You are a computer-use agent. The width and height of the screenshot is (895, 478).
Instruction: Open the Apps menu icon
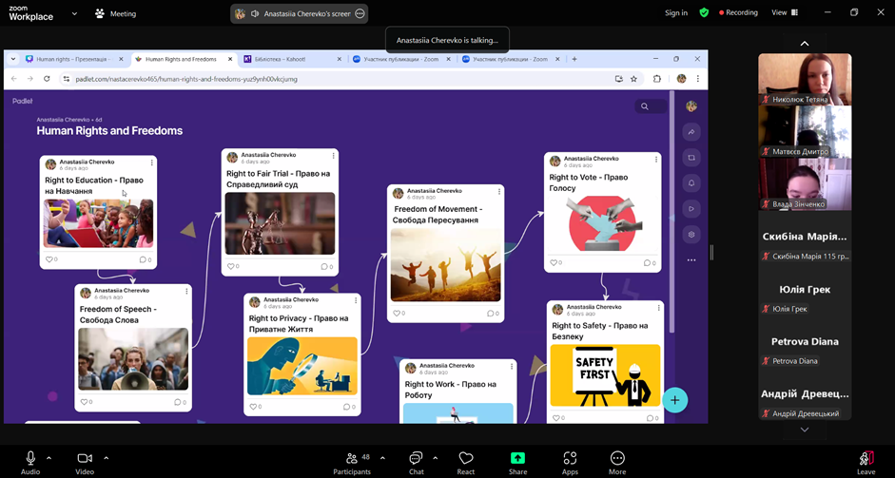(x=570, y=459)
